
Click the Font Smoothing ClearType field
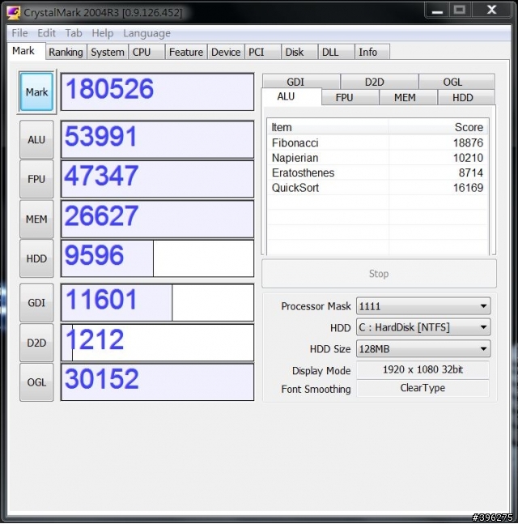coord(422,388)
